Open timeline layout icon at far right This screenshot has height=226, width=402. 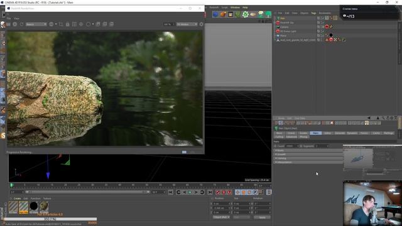click(269, 192)
